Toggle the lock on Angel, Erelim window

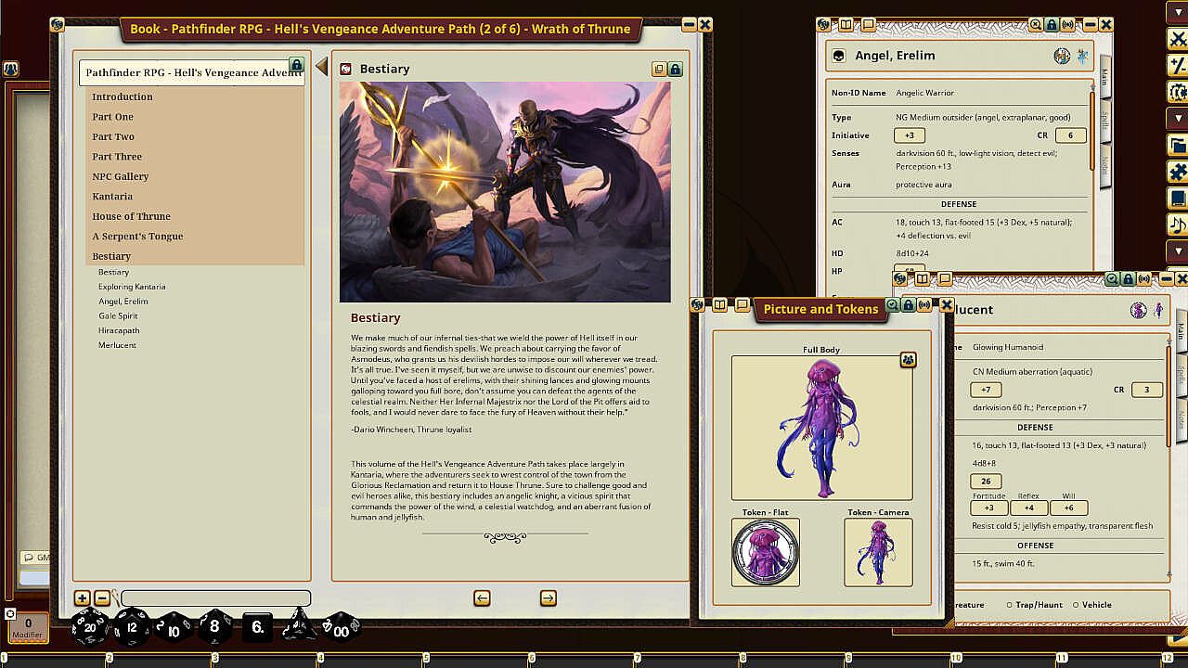point(1052,24)
